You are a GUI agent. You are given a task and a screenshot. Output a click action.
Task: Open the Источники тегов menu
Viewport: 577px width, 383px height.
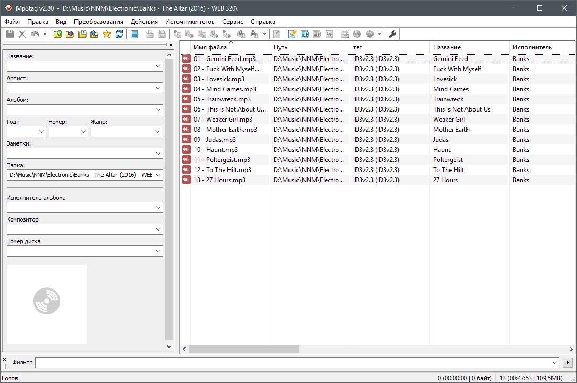[190, 22]
